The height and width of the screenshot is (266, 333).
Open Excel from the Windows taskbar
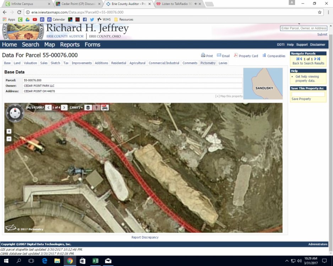95,261
